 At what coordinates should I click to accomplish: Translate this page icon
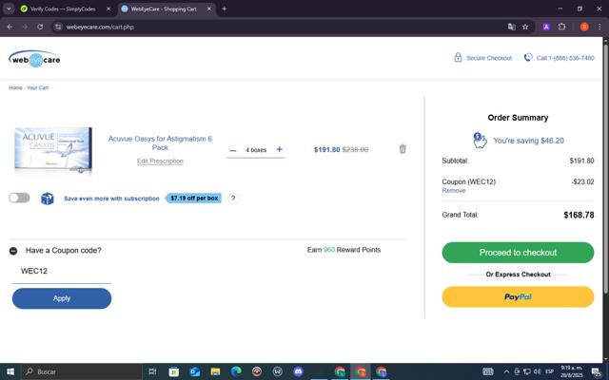[512, 27]
